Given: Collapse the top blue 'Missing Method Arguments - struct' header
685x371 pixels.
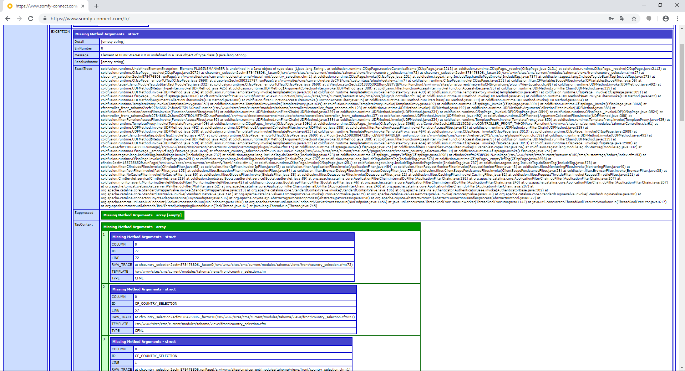Looking at the screenshot, I should coord(107,34).
